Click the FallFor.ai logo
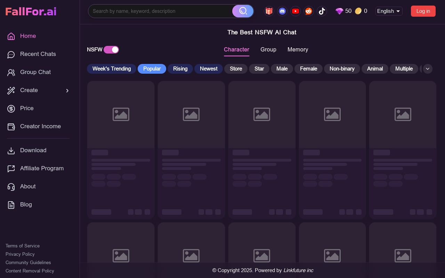This screenshot has width=445, height=278. pos(31,11)
